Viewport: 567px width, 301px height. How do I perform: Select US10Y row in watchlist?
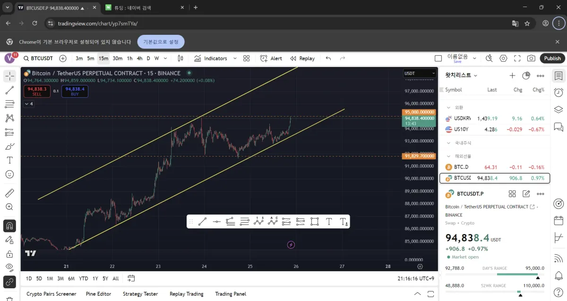[495, 129]
